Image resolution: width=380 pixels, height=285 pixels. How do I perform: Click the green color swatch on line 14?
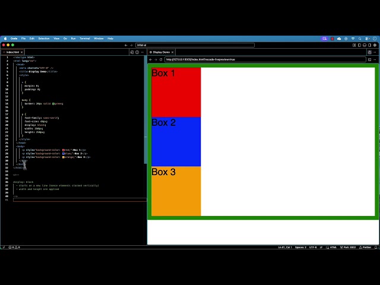click(53, 104)
